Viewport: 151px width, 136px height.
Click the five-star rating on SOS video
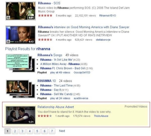[x=45, y=16]
